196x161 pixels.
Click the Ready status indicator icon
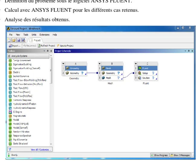(9, 155)
